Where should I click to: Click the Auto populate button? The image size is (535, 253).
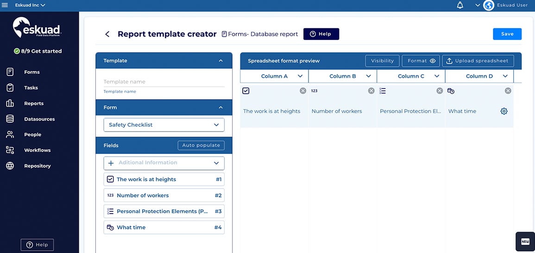coord(201,145)
